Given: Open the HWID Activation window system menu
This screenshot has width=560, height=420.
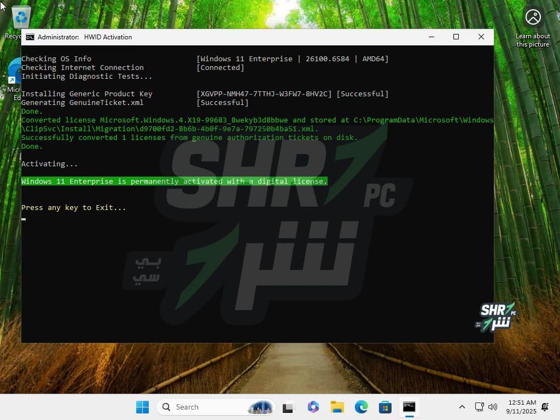Looking at the screenshot, I should coord(30,37).
